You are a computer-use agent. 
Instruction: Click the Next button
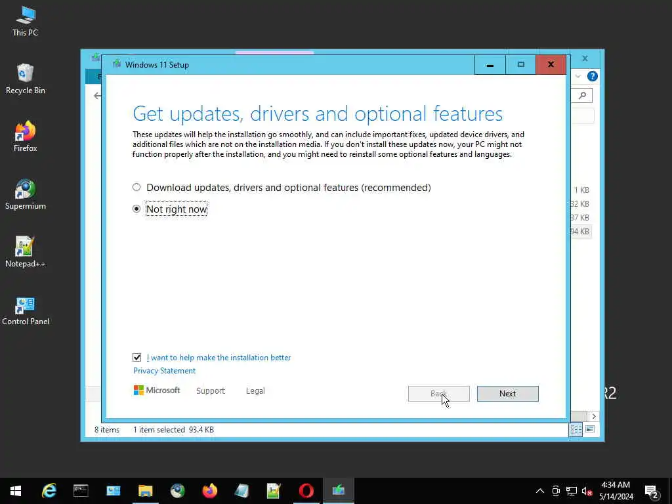(507, 394)
